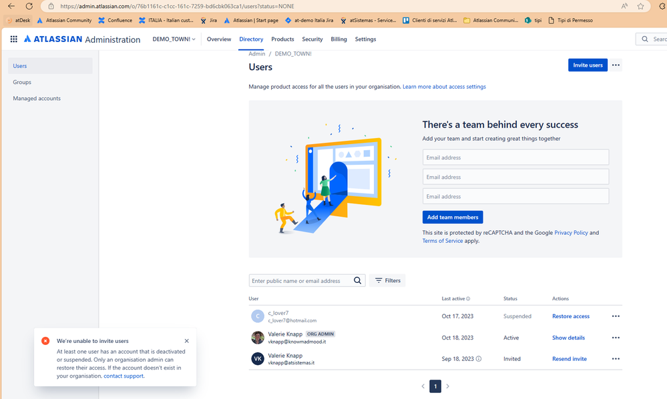
Task: Click Resend invite for Valerie Knapp
Action: coord(569,358)
